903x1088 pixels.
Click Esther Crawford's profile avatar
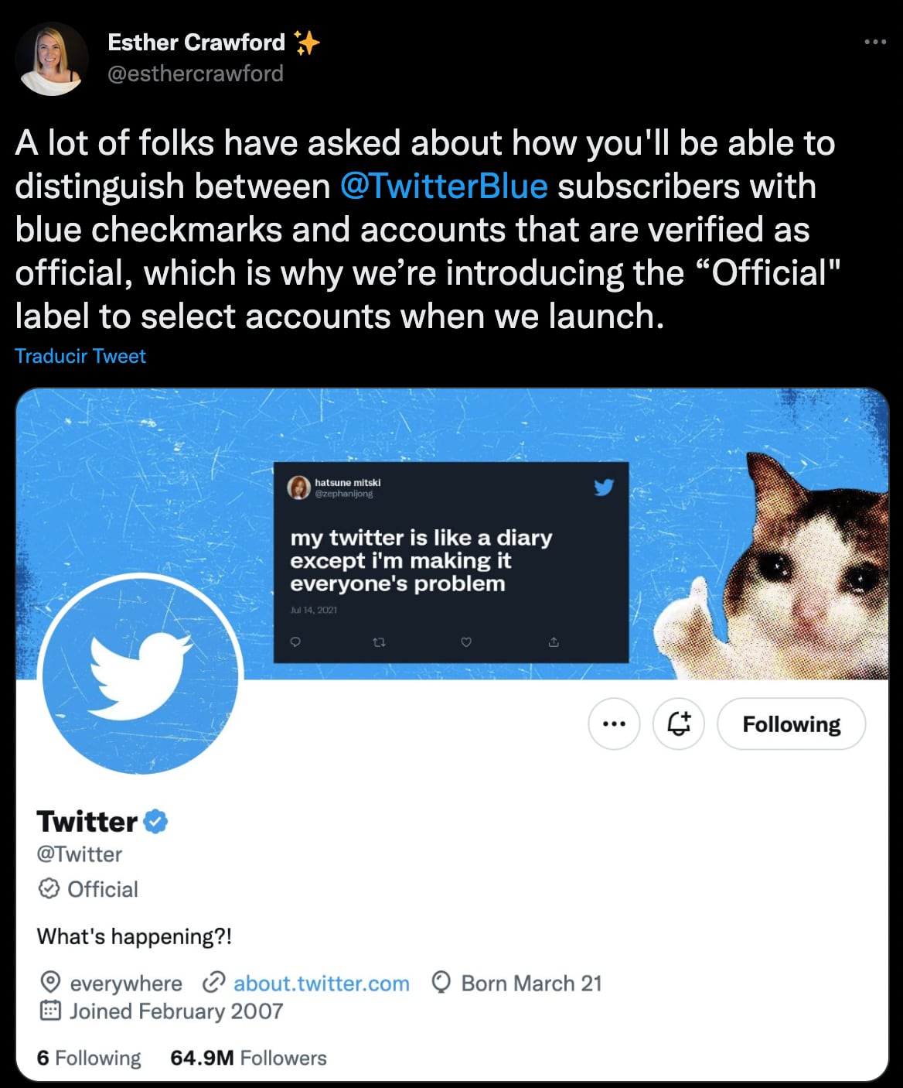52,59
